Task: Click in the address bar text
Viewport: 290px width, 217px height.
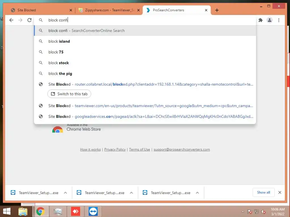Action: click(x=58, y=20)
